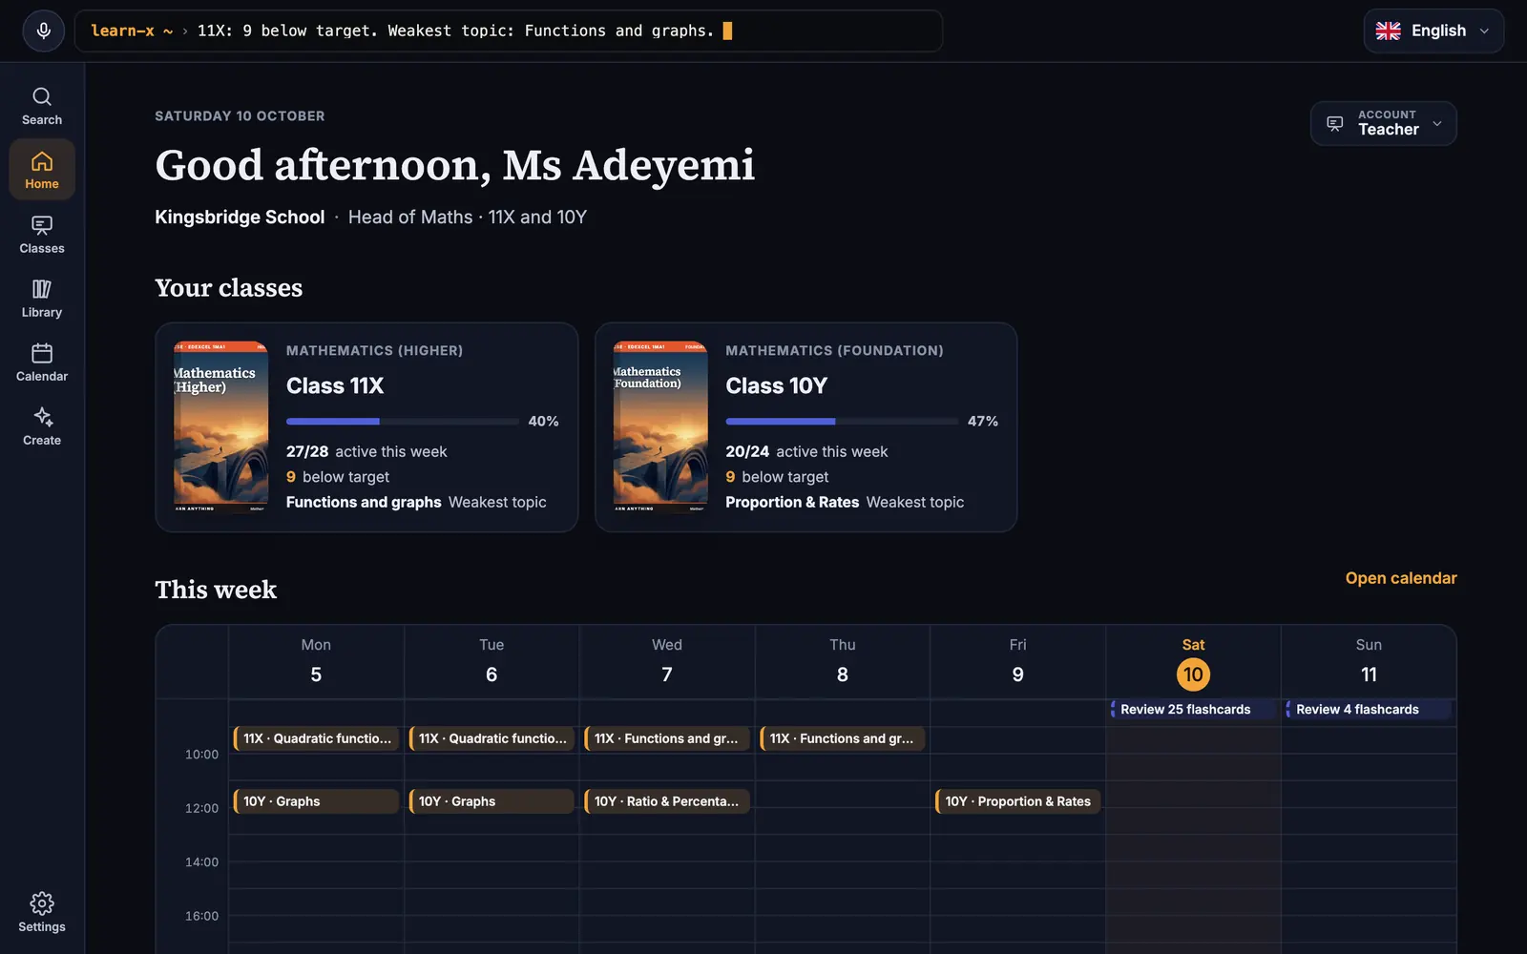This screenshot has width=1527, height=954.
Task: Select Thursday 8 column header
Action: 843,661
